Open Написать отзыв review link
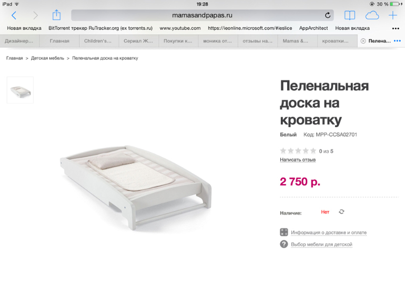Image resolution: width=405 pixels, height=304 pixels. tap(298, 159)
